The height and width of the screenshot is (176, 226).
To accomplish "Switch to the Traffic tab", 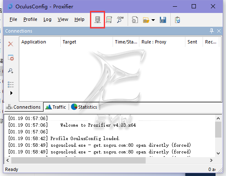I will pos(56,107).
